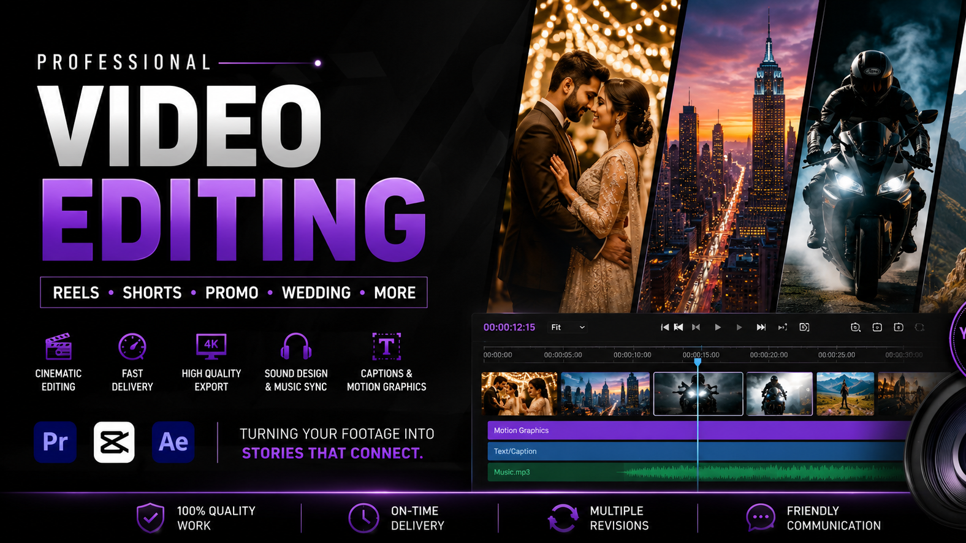The width and height of the screenshot is (966, 543).
Task: Skip to the next clip
Action: click(761, 327)
